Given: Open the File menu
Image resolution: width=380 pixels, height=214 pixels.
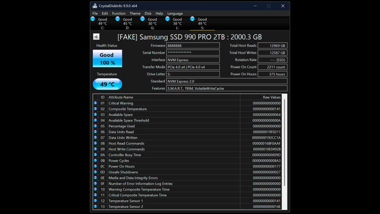Looking at the screenshot, I should pos(95,13).
